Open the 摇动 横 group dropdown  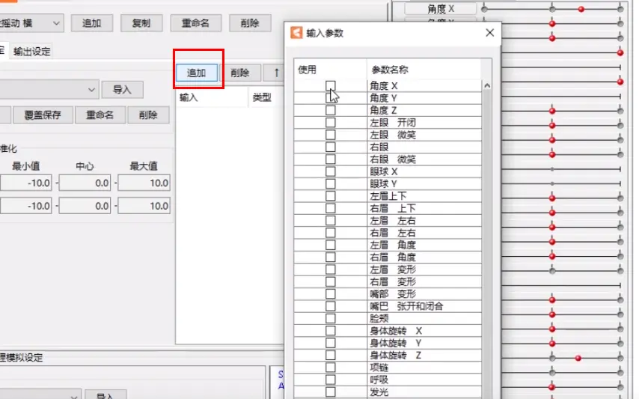31,23
